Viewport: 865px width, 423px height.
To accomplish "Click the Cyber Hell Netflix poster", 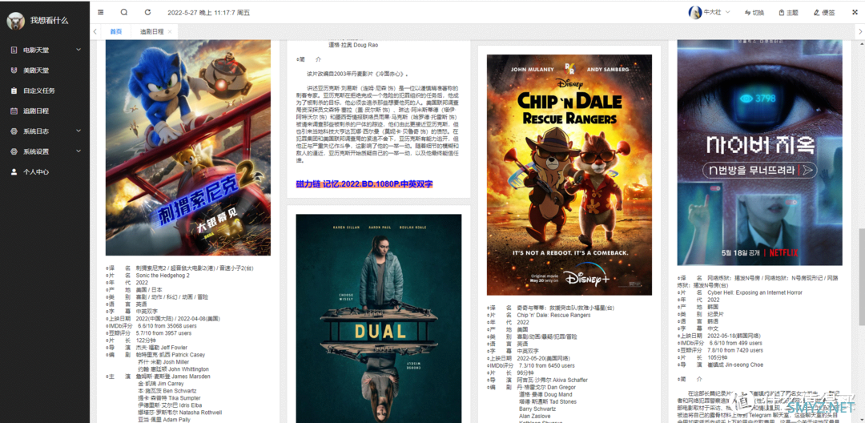I will click(x=759, y=153).
